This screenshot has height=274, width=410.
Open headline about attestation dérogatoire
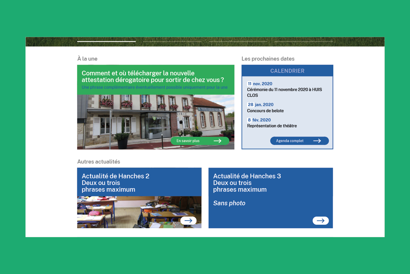tap(153, 77)
